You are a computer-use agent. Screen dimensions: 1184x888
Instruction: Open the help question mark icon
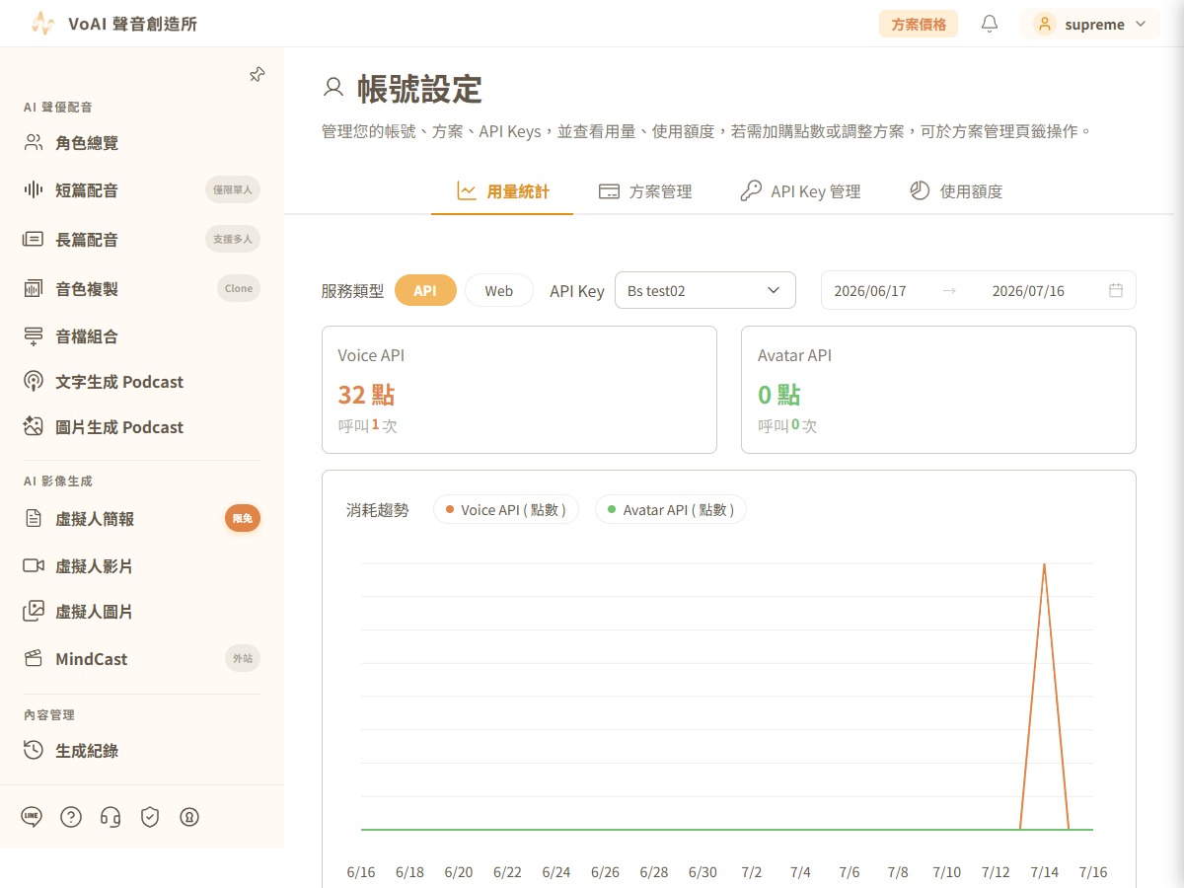point(71,817)
